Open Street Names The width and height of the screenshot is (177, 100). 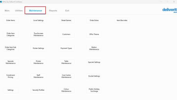tap(66, 20)
